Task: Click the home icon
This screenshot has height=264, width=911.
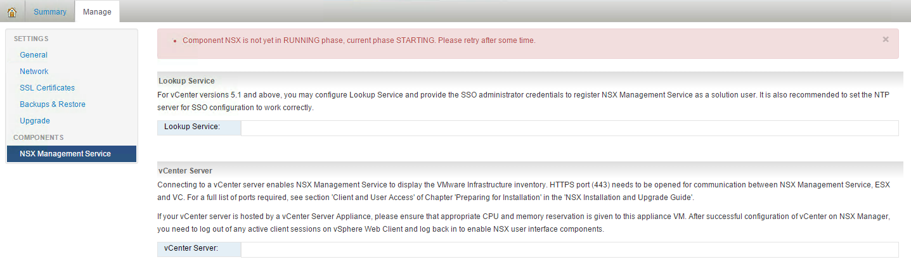Action: point(12,12)
